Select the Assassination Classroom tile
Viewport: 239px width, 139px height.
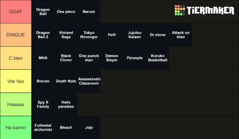click(89, 81)
